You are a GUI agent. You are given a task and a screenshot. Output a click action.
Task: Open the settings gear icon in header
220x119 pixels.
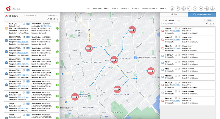click(x=207, y=9)
